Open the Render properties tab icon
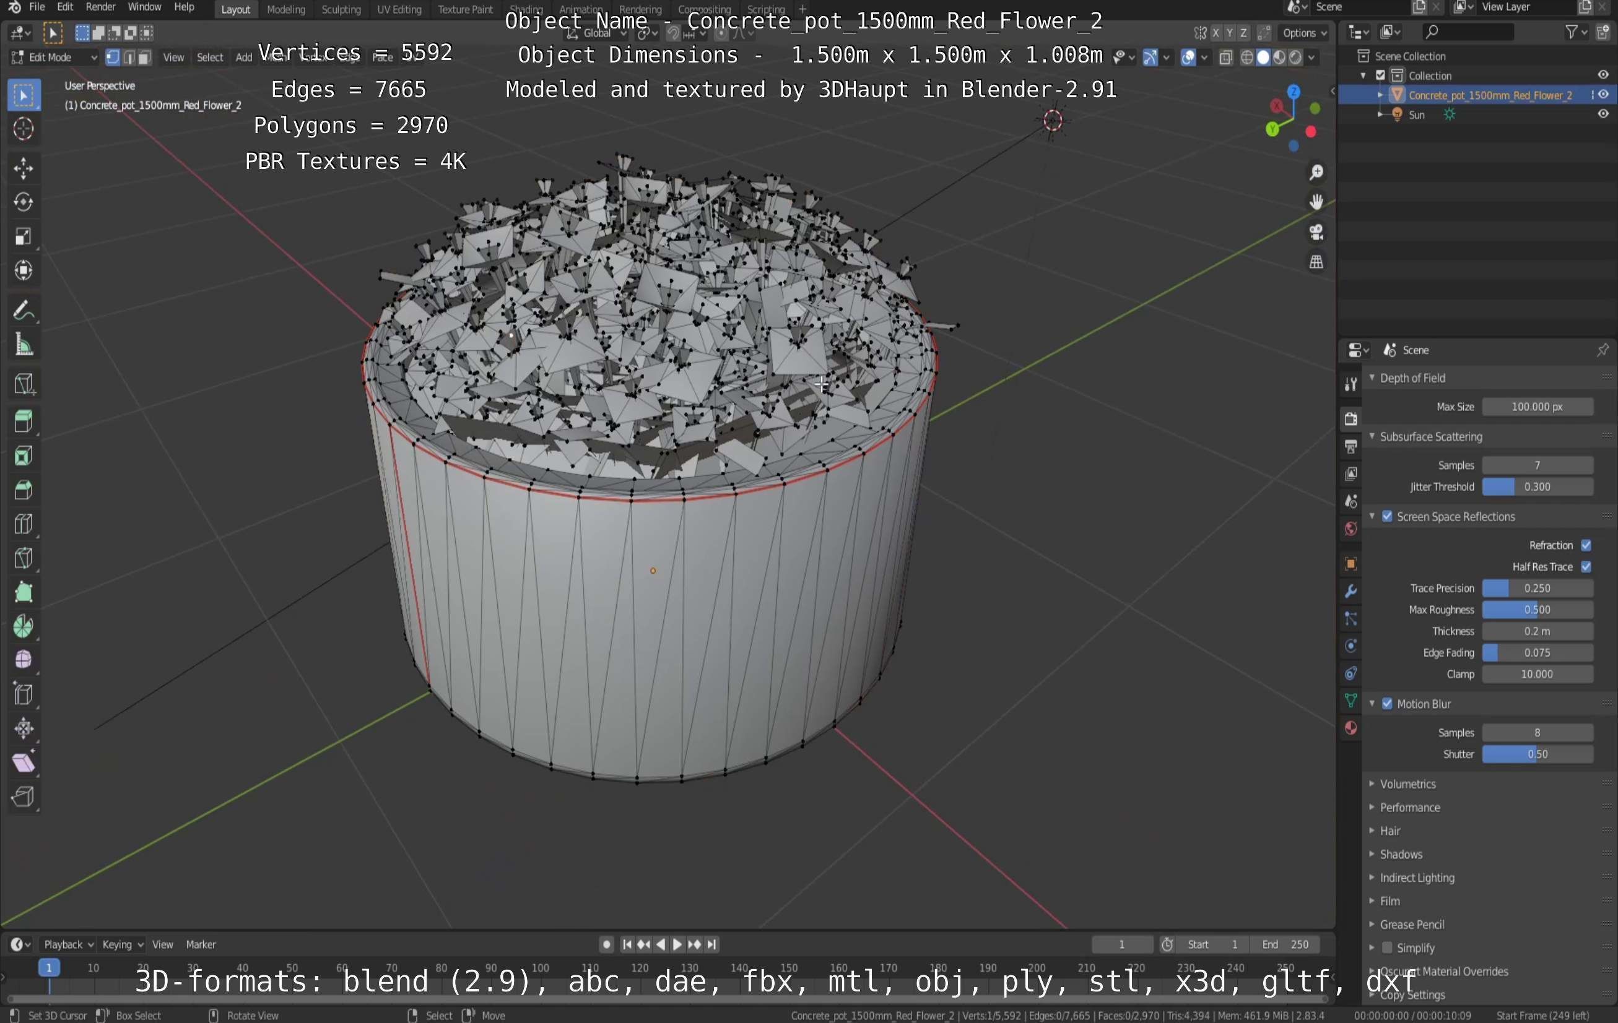The width and height of the screenshot is (1618, 1023). 1351,418
